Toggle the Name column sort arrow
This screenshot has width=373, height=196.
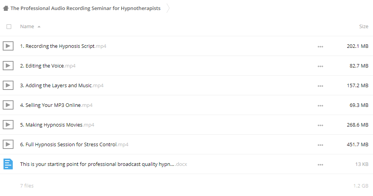39,27
